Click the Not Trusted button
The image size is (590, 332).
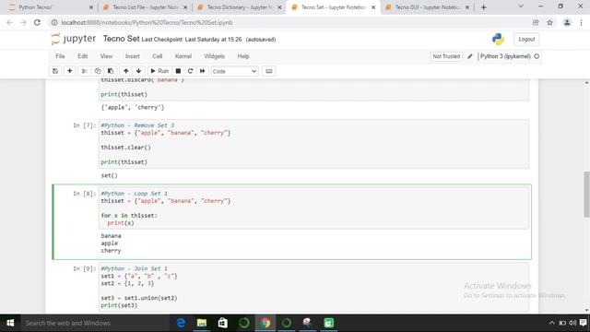(x=446, y=56)
